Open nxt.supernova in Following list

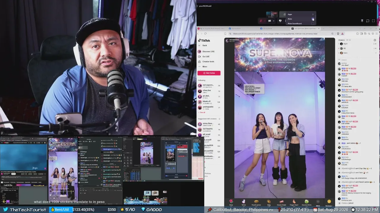click(x=209, y=86)
